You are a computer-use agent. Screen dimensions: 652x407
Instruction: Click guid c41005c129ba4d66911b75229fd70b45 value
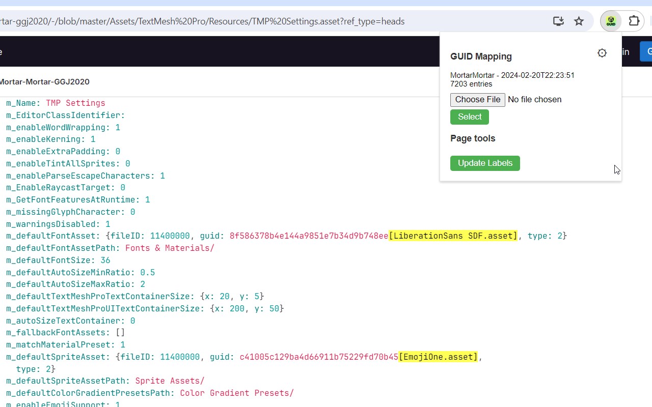(319, 357)
